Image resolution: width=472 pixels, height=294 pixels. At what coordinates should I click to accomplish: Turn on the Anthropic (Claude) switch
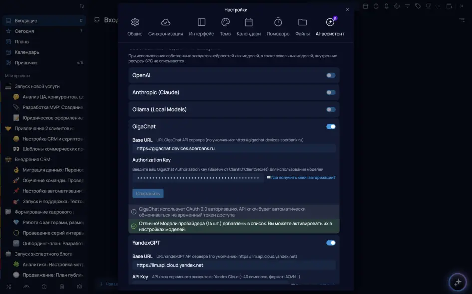(x=331, y=92)
